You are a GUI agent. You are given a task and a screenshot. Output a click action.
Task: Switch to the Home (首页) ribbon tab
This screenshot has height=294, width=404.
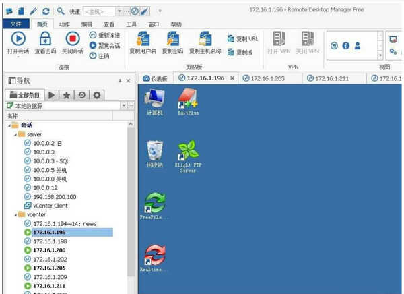click(42, 24)
